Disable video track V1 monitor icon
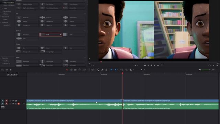 16,101
